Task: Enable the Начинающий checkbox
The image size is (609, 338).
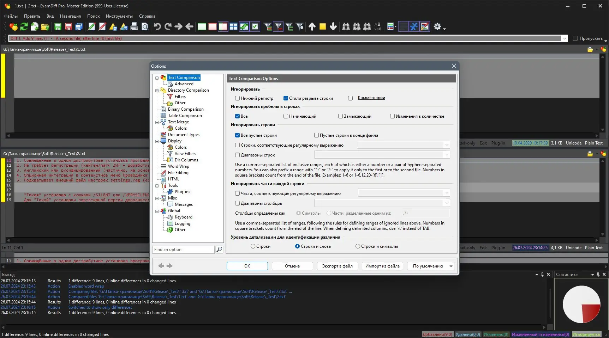Action: click(x=286, y=116)
